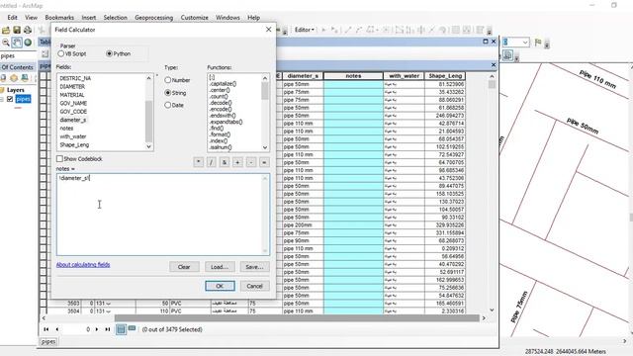Click the Table Options icon

(x=45, y=53)
